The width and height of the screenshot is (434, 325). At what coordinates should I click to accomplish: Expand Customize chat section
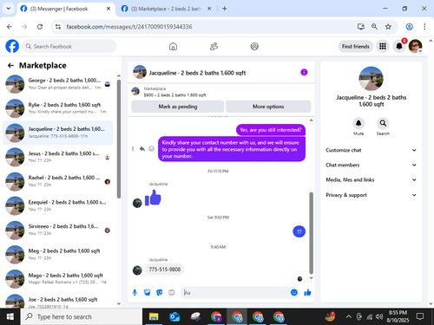(371, 150)
